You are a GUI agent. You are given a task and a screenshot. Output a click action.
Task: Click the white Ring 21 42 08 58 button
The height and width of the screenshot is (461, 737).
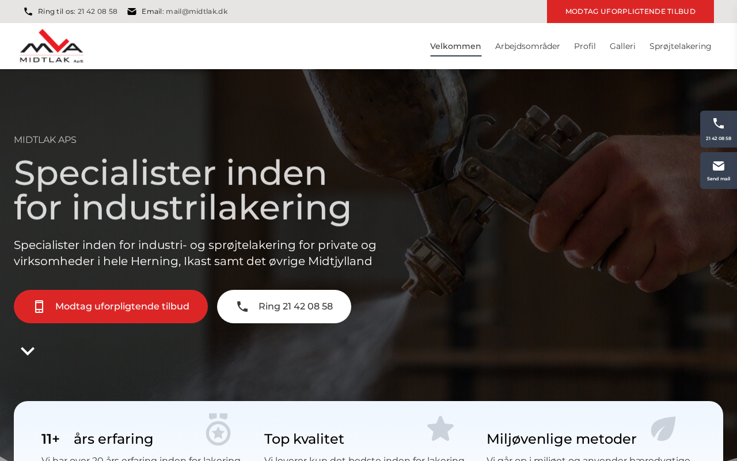(x=284, y=307)
